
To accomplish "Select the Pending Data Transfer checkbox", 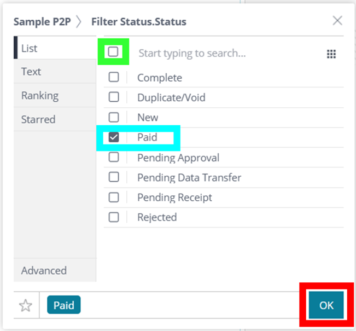I will click(114, 177).
